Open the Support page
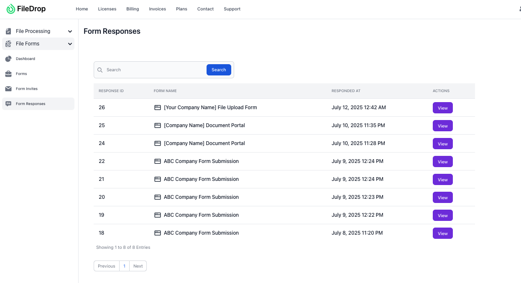 [x=232, y=9]
